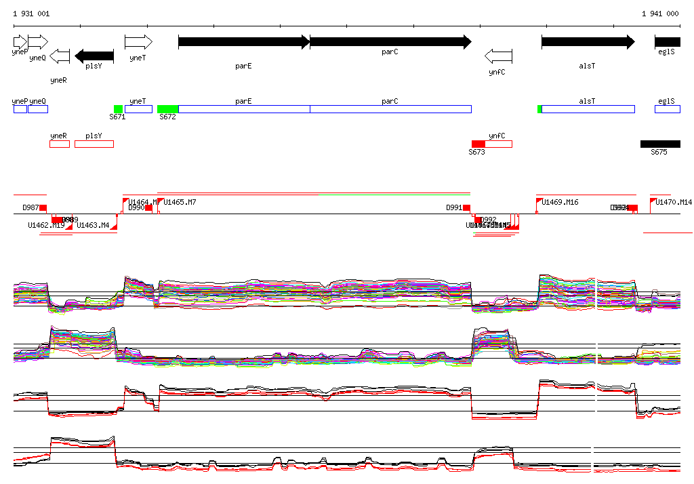This screenshot has height=484, width=694.
Task: Select the red flag at U1465.M7
Action: 161,201
